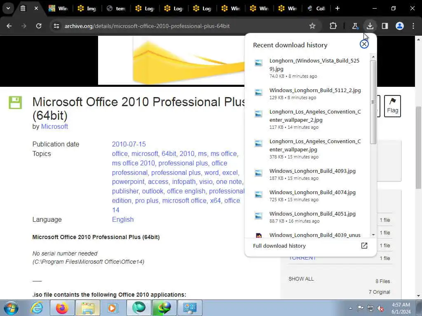This screenshot has width=422, height=316.
Task: Bookmark this page with the star icon
Action: coord(312,26)
